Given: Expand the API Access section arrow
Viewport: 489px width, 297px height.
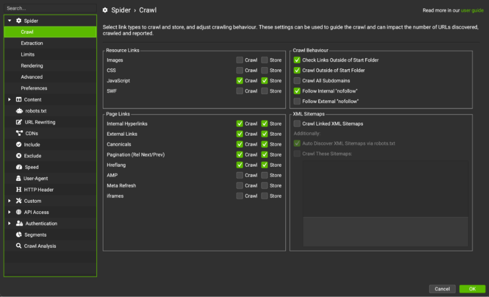Looking at the screenshot, I should [x=10, y=212].
